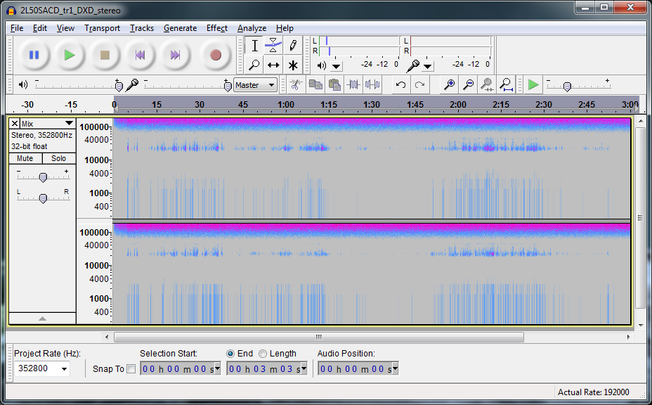The image size is (652, 405).
Task: Open selection End time format dropdown
Action: (304, 368)
